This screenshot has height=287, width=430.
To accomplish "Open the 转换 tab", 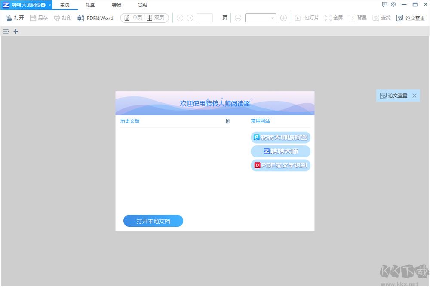I will pyautogui.click(x=117, y=5).
